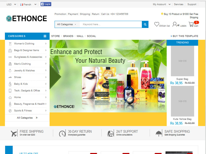This screenshot has width=206, height=154.
Task: Click the 24/7 Support phone icon
Action: [x=110, y=133]
